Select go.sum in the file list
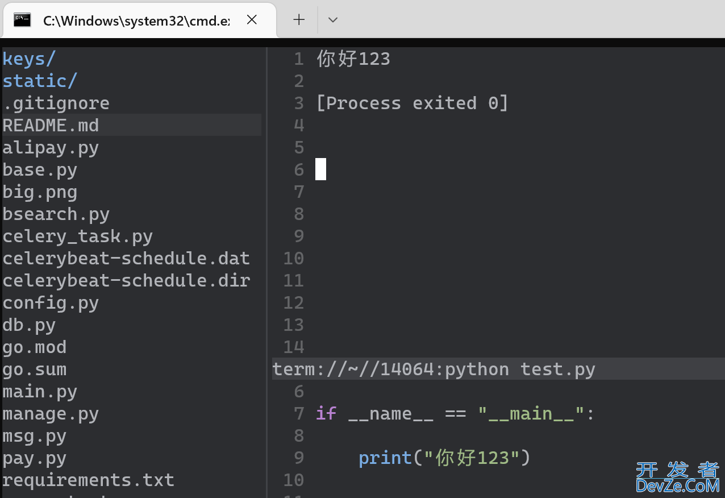Image resolution: width=725 pixels, height=498 pixels. click(x=34, y=369)
